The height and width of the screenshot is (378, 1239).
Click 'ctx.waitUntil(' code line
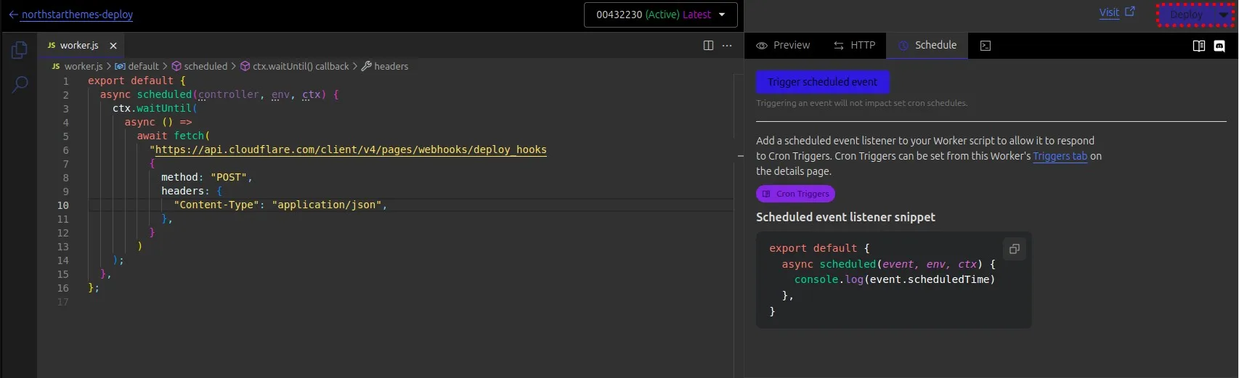pyautogui.click(x=155, y=108)
